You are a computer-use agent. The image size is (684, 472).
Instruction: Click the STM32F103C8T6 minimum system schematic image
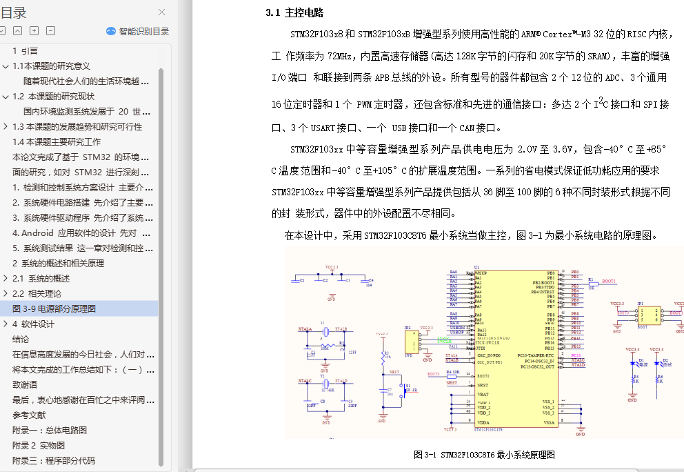coord(484,343)
